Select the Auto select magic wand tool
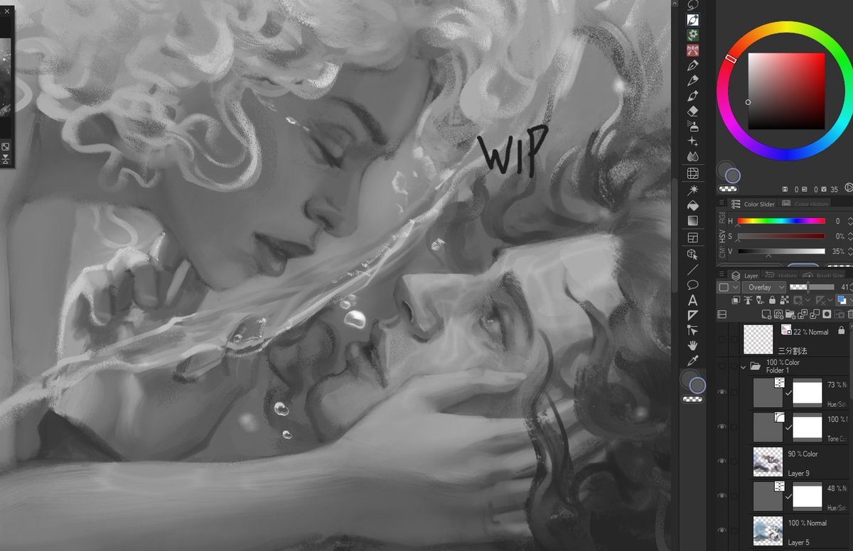Image resolution: width=853 pixels, height=551 pixels. click(693, 190)
